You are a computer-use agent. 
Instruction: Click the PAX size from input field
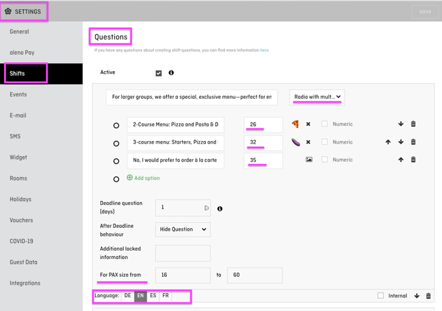[x=183, y=274]
